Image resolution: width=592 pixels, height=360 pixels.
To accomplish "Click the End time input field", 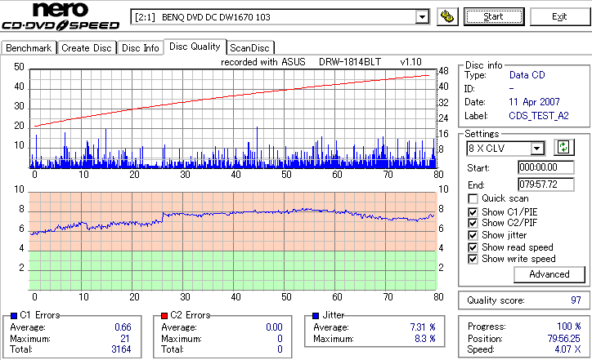I will click(x=546, y=184).
